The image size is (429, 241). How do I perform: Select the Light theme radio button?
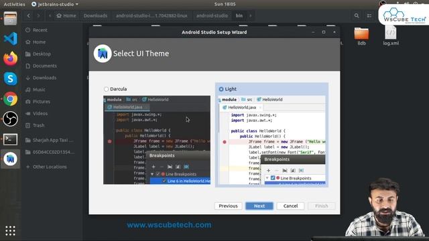pyautogui.click(x=221, y=89)
